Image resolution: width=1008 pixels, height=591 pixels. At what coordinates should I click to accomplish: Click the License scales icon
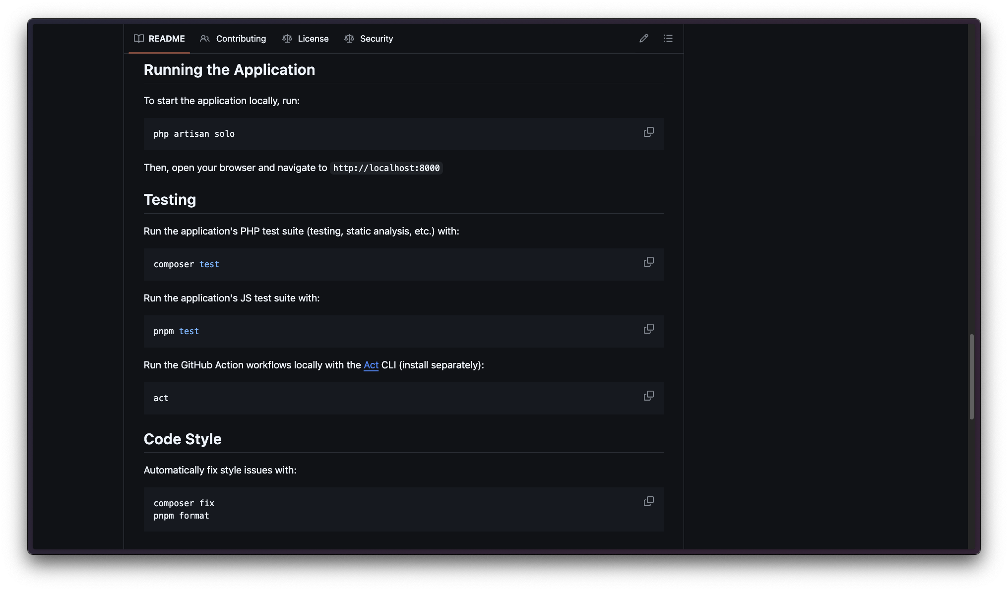coord(287,38)
